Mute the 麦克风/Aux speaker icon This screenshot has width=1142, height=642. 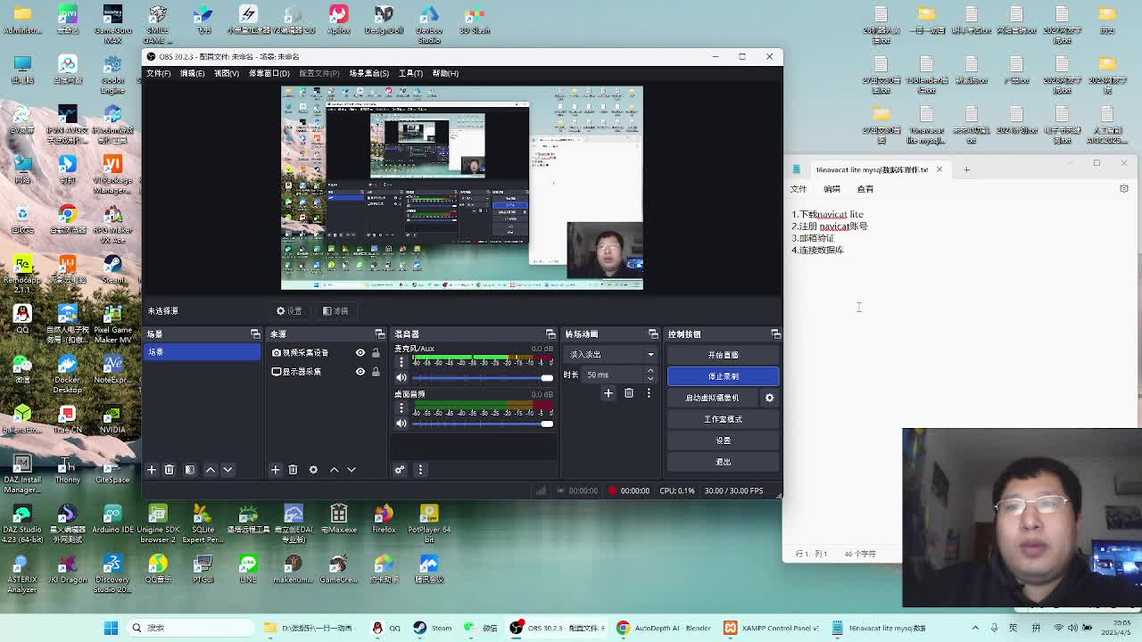(x=401, y=377)
